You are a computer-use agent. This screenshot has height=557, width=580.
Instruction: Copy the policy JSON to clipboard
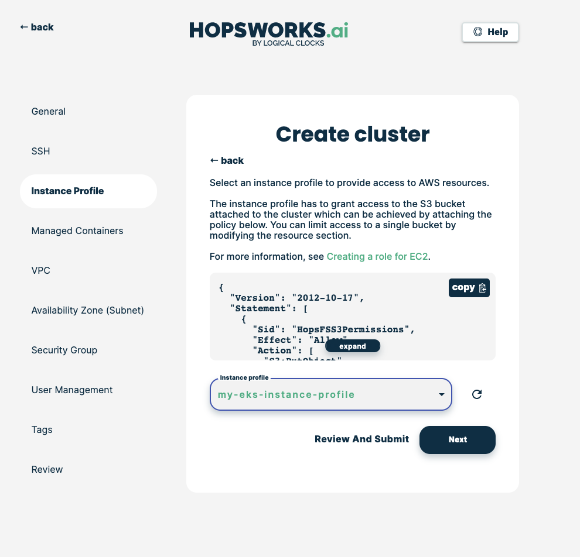coord(469,287)
